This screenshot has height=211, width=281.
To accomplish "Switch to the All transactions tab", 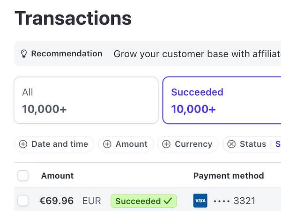I will click(x=86, y=100).
